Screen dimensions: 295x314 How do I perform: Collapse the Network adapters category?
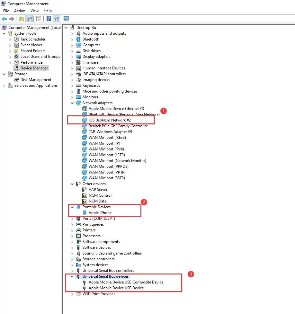click(72, 103)
